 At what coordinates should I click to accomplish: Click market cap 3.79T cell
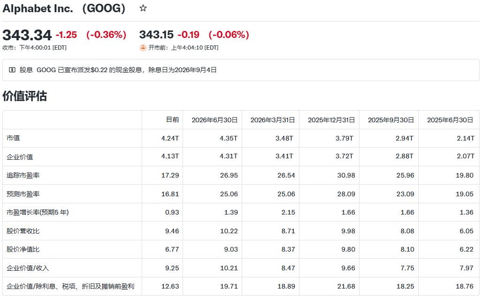tap(344, 138)
